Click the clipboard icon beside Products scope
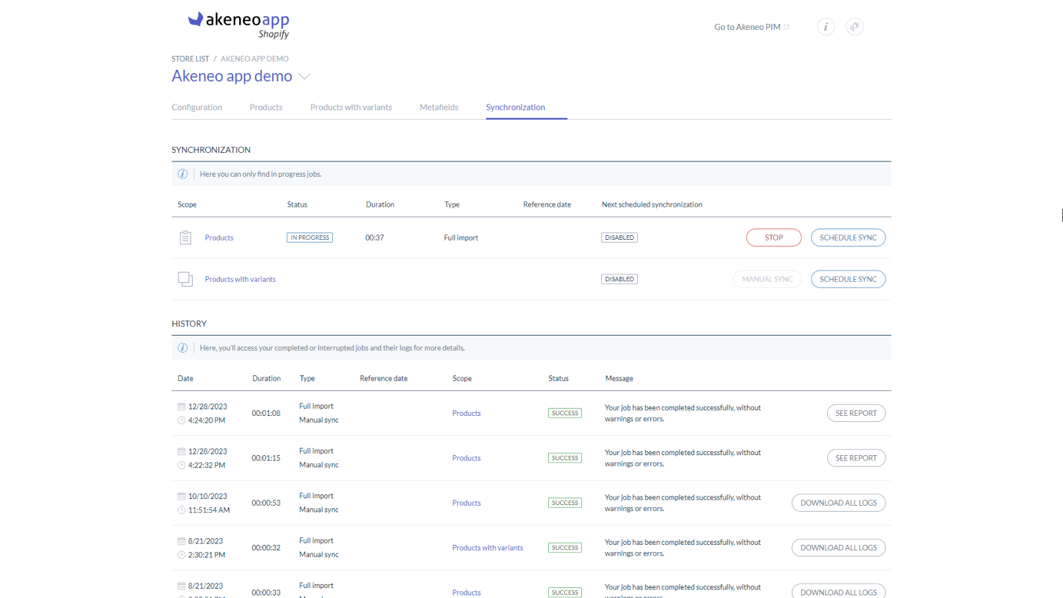The height and width of the screenshot is (598, 1063). 185,237
